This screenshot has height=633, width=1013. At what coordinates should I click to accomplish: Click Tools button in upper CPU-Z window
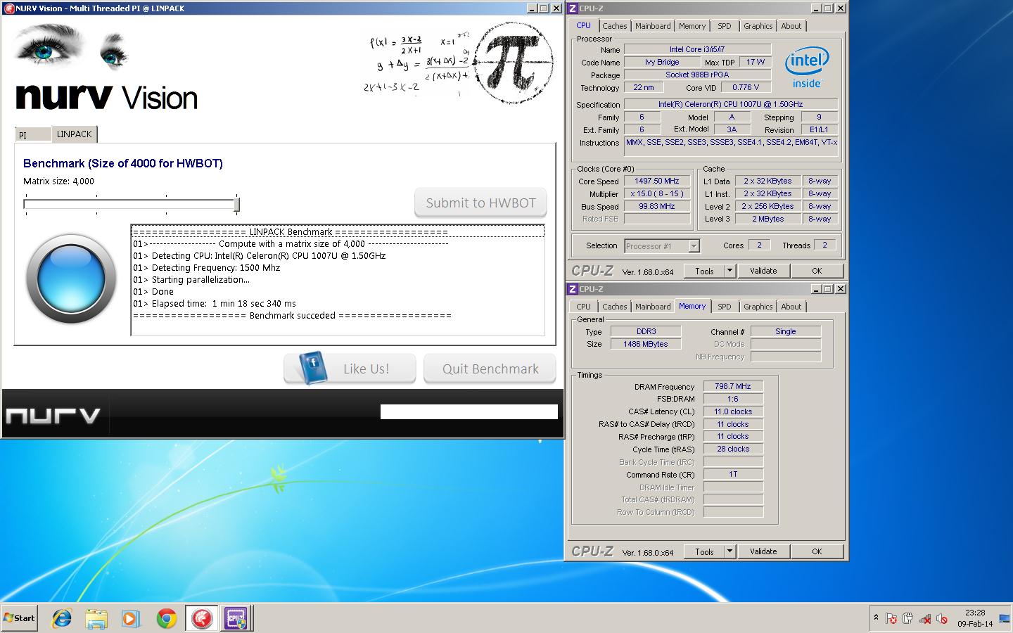tap(704, 271)
